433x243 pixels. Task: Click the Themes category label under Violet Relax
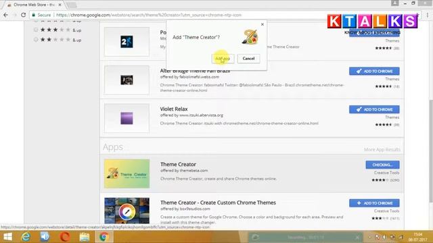click(x=392, y=117)
